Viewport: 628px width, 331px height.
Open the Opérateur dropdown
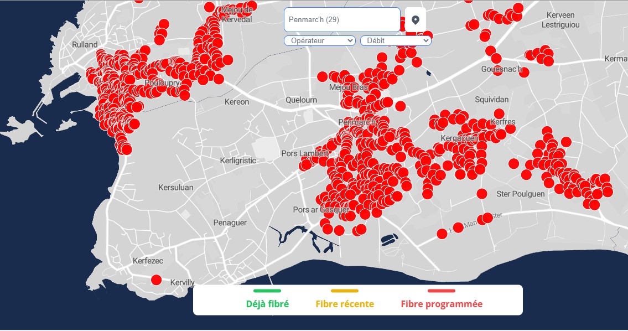click(x=319, y=40)
